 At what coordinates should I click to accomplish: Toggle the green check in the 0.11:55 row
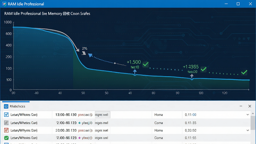click(6, 138)
